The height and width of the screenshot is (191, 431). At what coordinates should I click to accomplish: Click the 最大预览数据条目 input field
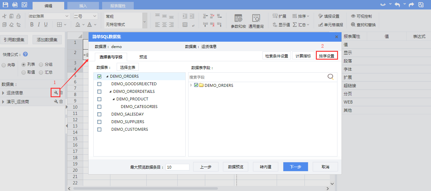click(177, 167)
